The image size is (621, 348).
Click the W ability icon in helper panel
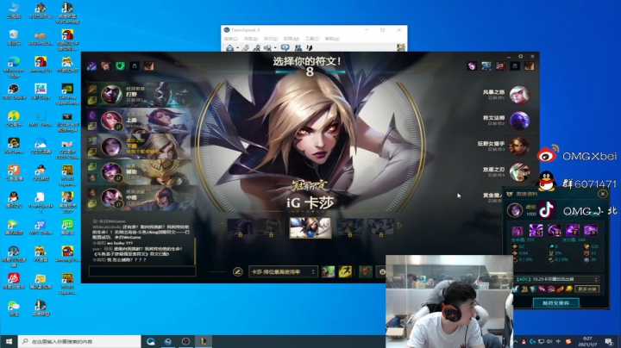pos(554,231)
